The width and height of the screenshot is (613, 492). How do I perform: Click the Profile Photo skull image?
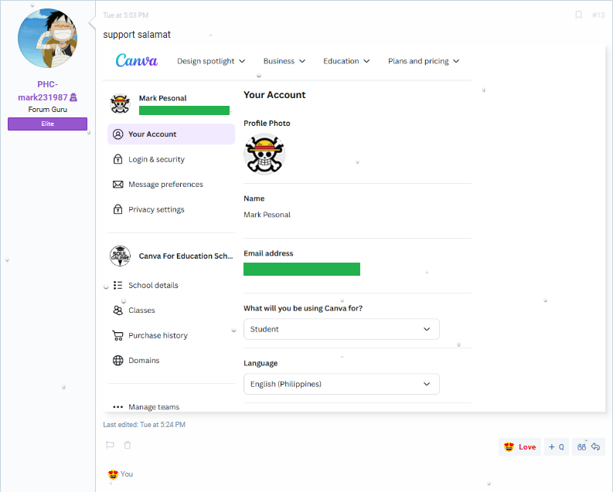[x=264, y=154]
